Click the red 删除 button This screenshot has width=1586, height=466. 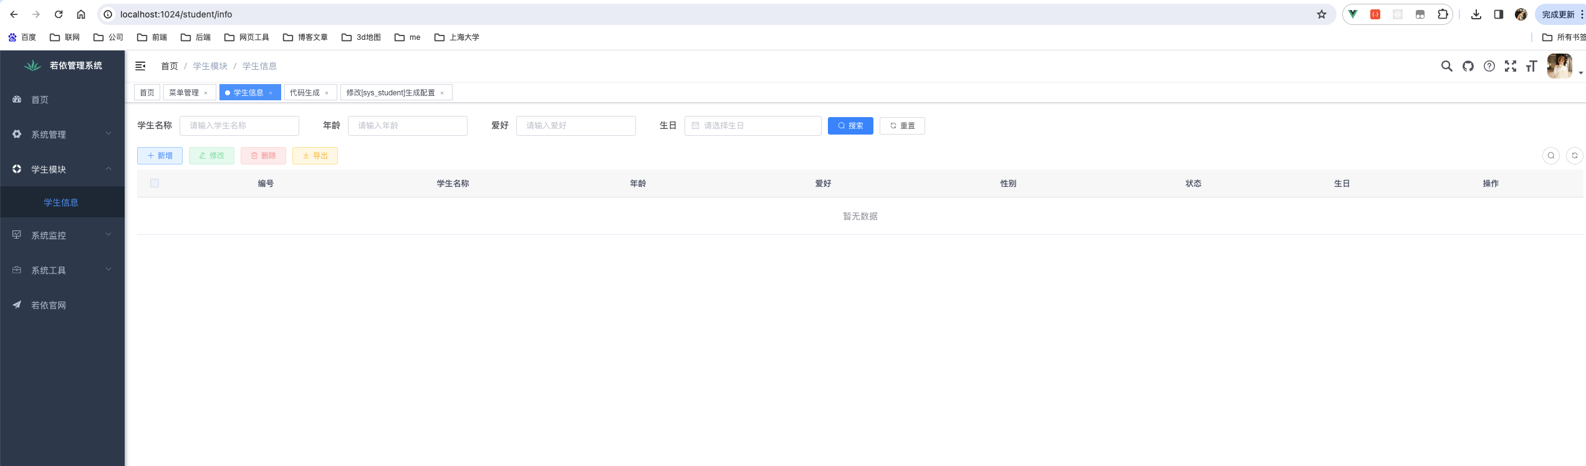(x=263, y=156)
